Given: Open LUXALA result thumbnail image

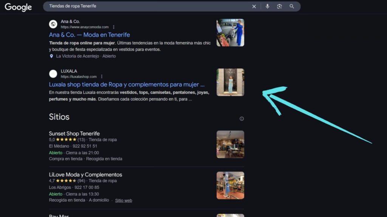Looking at the screenshot, I should [230, 82].
